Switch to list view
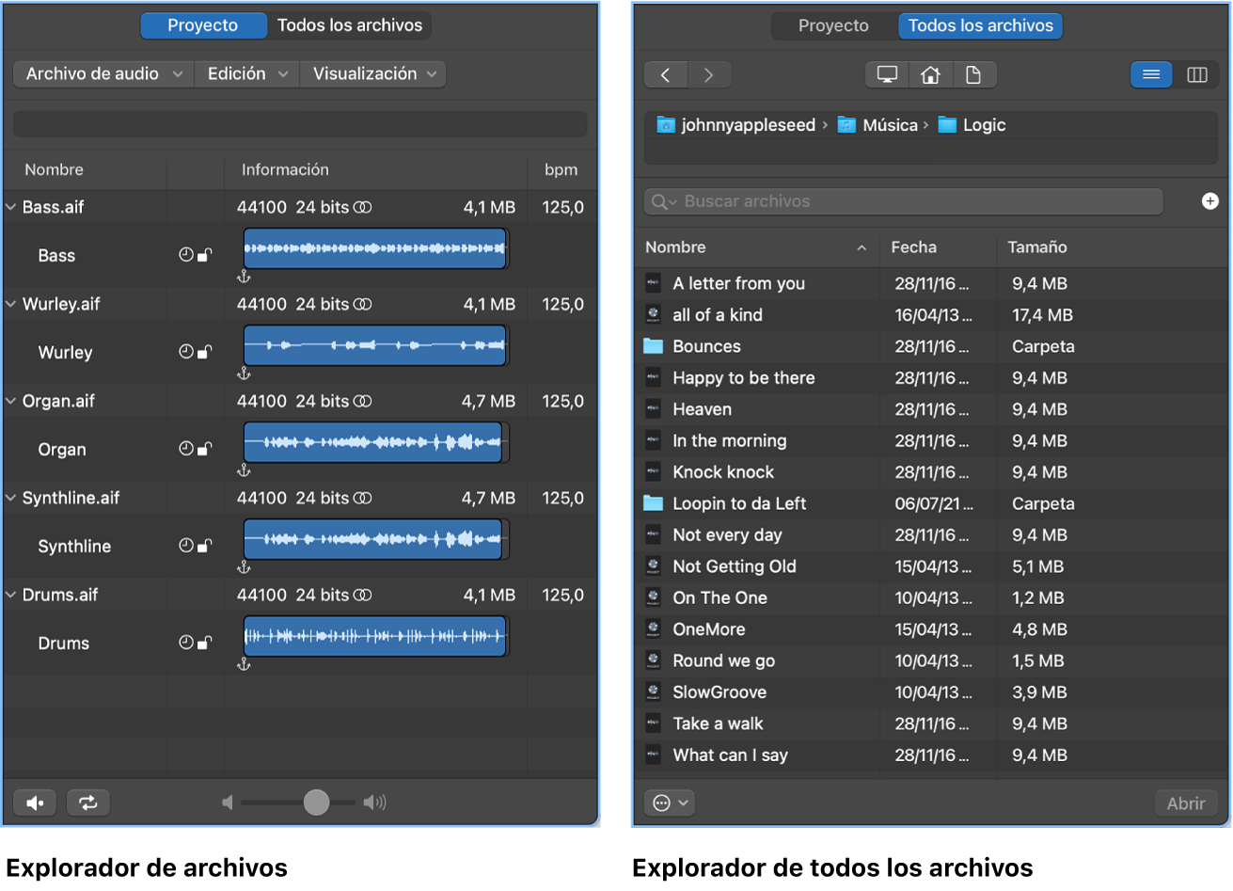1233x891 pixels. coord(1151,74)
